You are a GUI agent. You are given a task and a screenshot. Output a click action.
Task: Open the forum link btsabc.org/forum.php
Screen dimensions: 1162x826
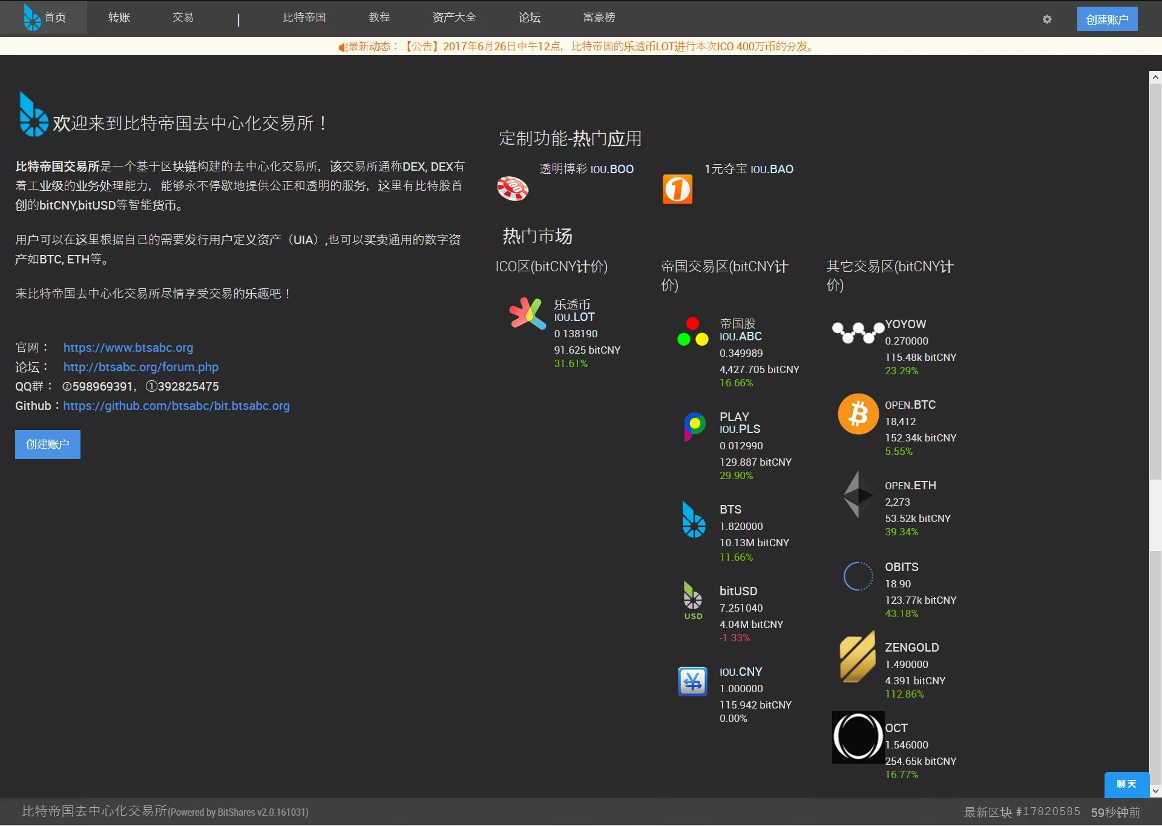coord(141,367)
